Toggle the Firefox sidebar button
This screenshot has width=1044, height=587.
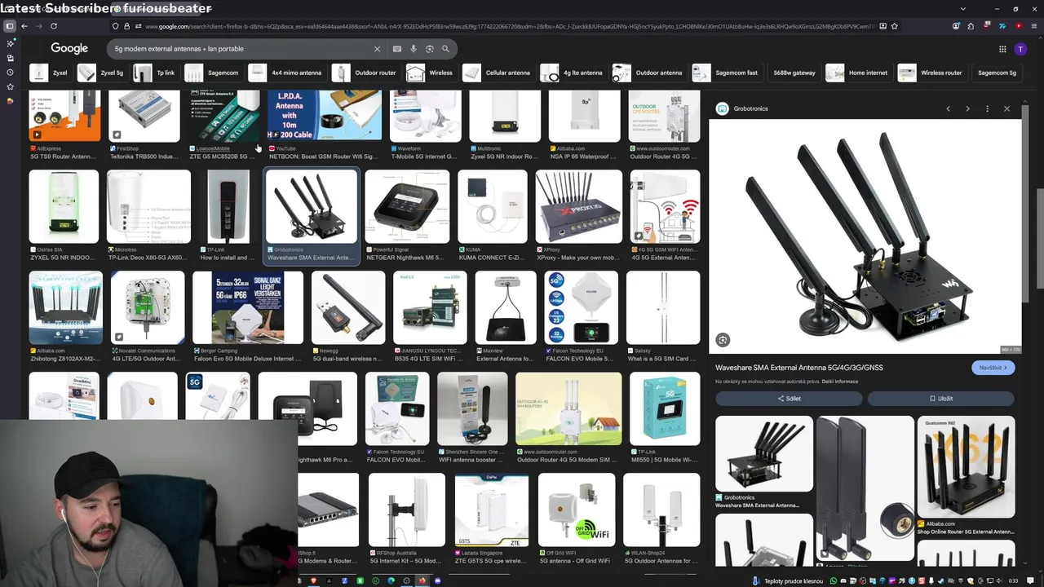pos(10,26)
